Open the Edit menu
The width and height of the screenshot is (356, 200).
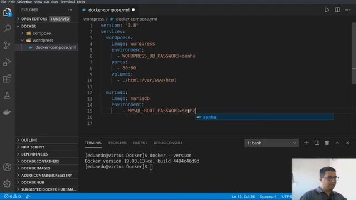click(x=12, y=2)
